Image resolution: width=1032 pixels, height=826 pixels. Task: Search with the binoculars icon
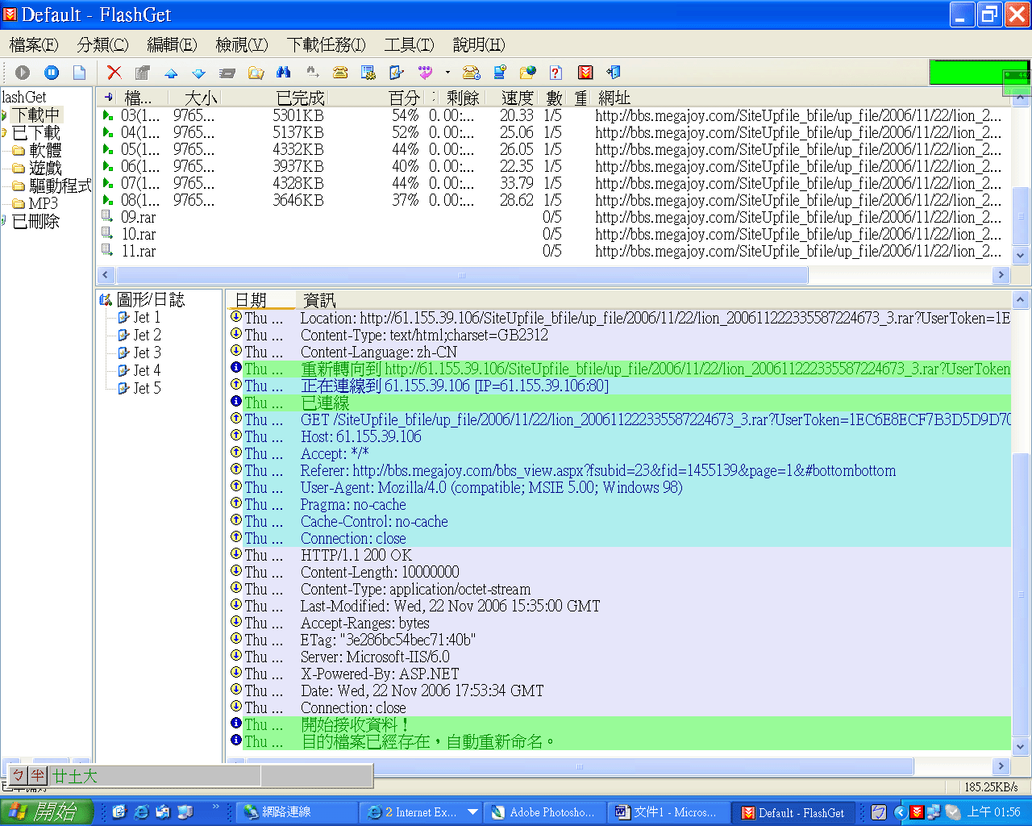[284, 73]
